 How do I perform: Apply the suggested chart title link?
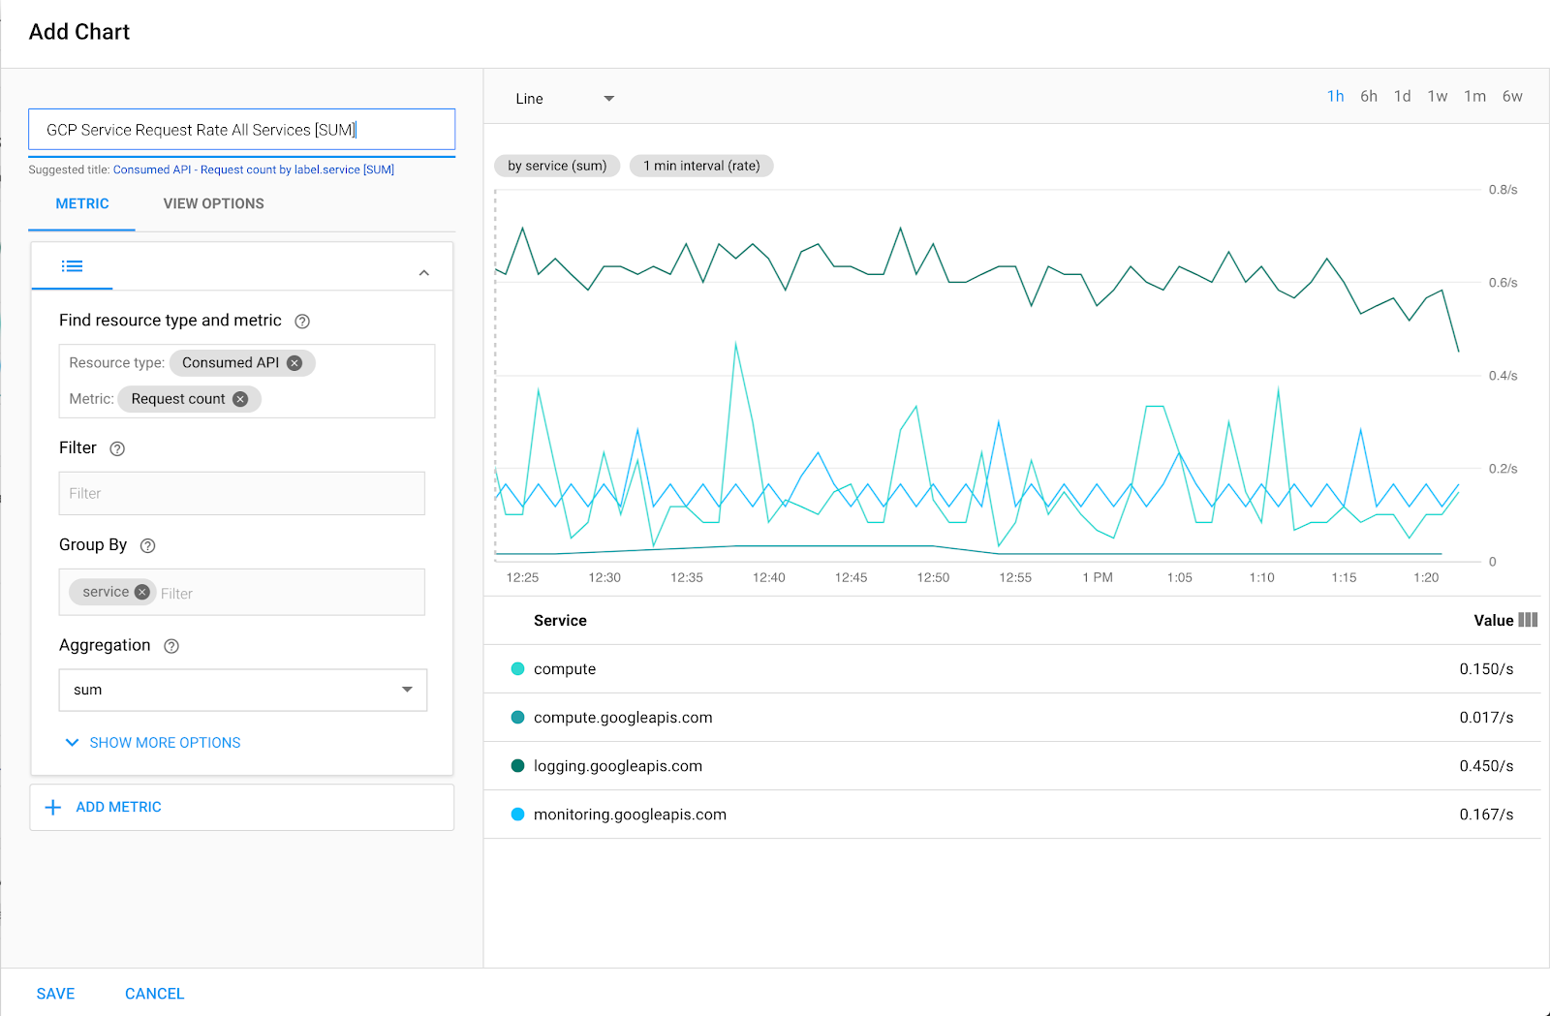[x=254, y=169]
